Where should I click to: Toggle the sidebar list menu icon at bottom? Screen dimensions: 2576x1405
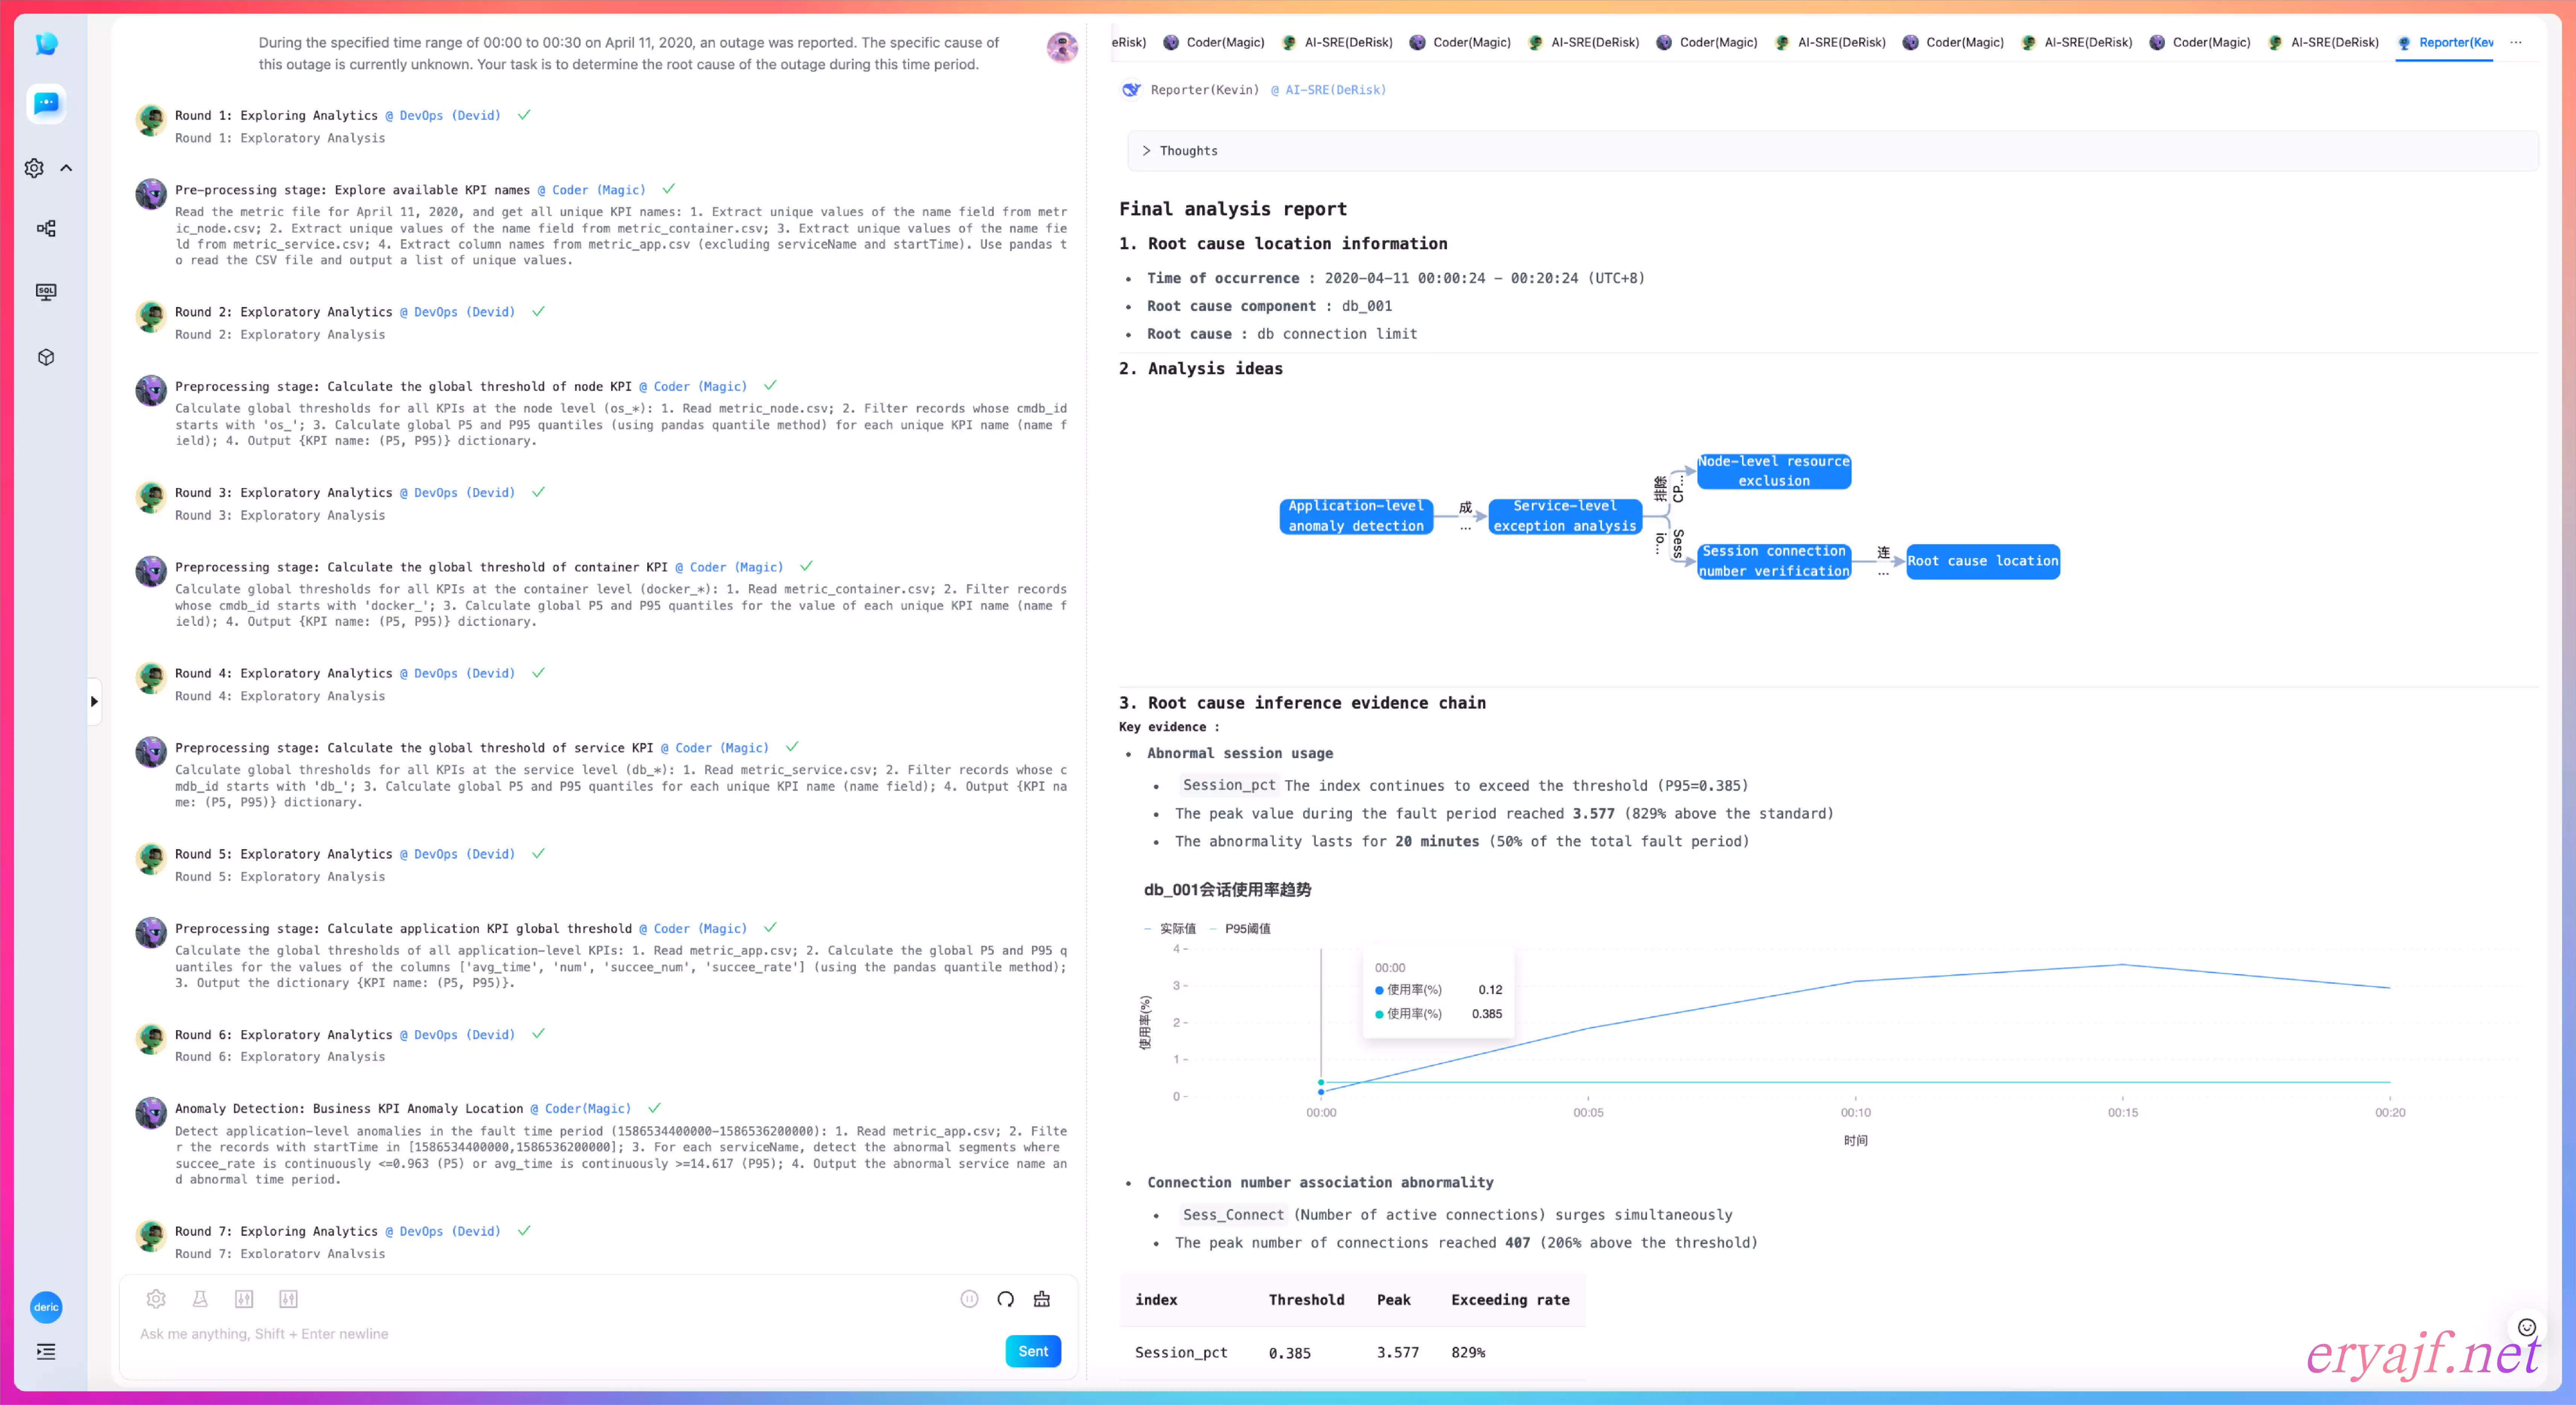(x=46, y=1351)
